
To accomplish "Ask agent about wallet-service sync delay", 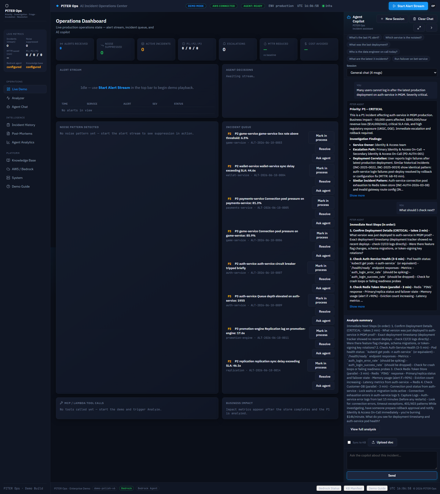I will point(323,191).
